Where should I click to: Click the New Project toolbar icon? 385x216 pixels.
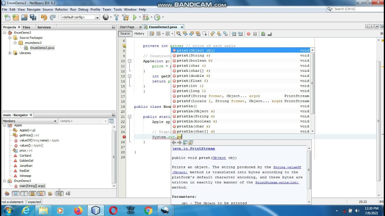click(x=16, y=17)
